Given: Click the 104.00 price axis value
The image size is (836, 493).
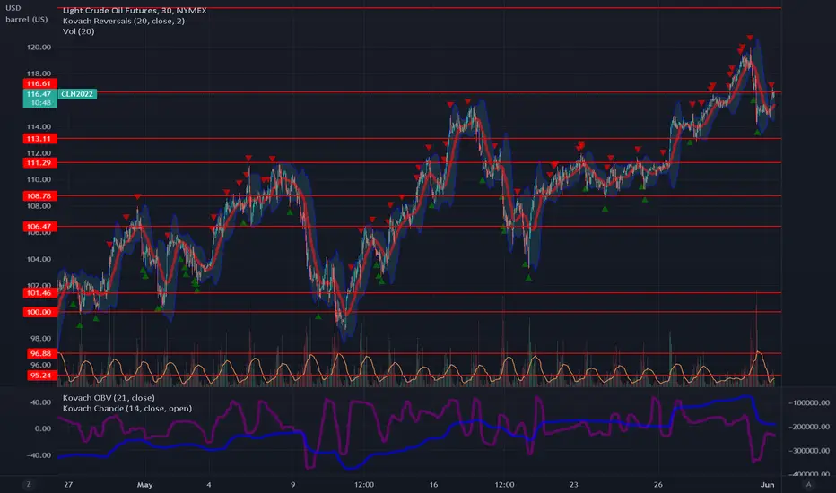Looking at the screenshot, I should 39,259.
